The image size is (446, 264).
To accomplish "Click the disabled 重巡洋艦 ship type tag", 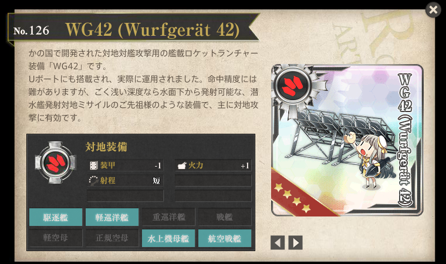I will pyautogui.click(x=168, y=217).
